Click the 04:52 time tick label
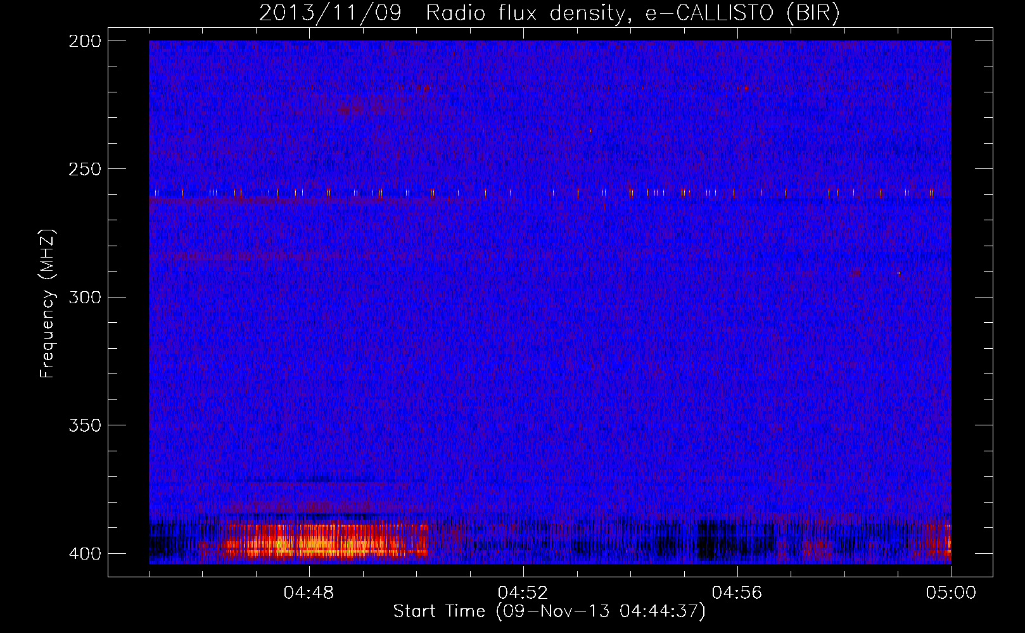 [x=523, y=593]
